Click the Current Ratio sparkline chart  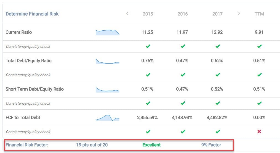point(108,33)
